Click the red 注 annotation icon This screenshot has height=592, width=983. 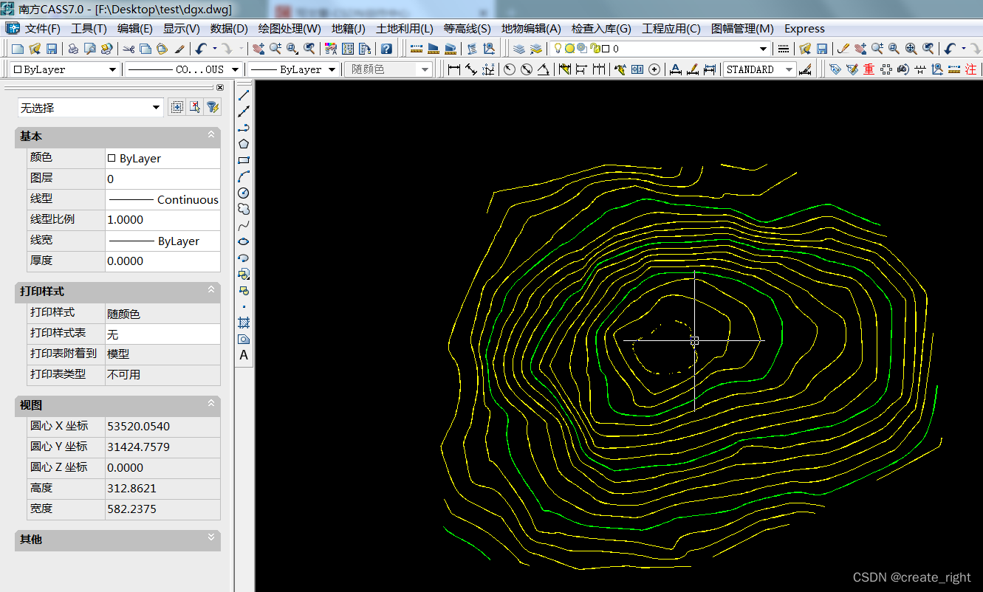click(x=970, y=69)
